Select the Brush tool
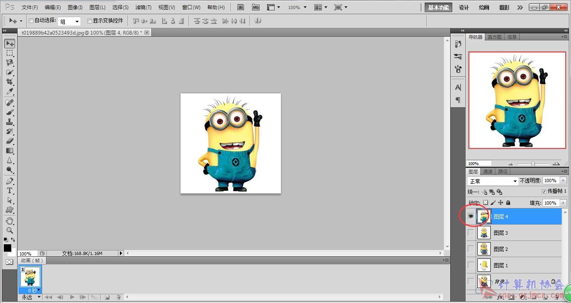Viewport: 571px width, 303px height. pyautogui.click(x=10, y=112)
